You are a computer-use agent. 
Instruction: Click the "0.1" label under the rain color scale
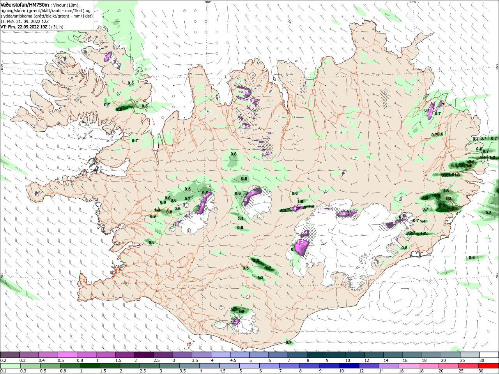tap(3, 371)
